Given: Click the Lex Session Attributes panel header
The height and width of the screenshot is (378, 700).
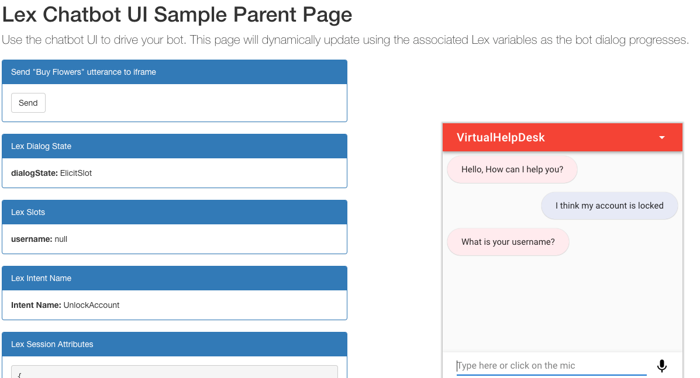Looking at the screenshot, I should [x=174, y=344].
